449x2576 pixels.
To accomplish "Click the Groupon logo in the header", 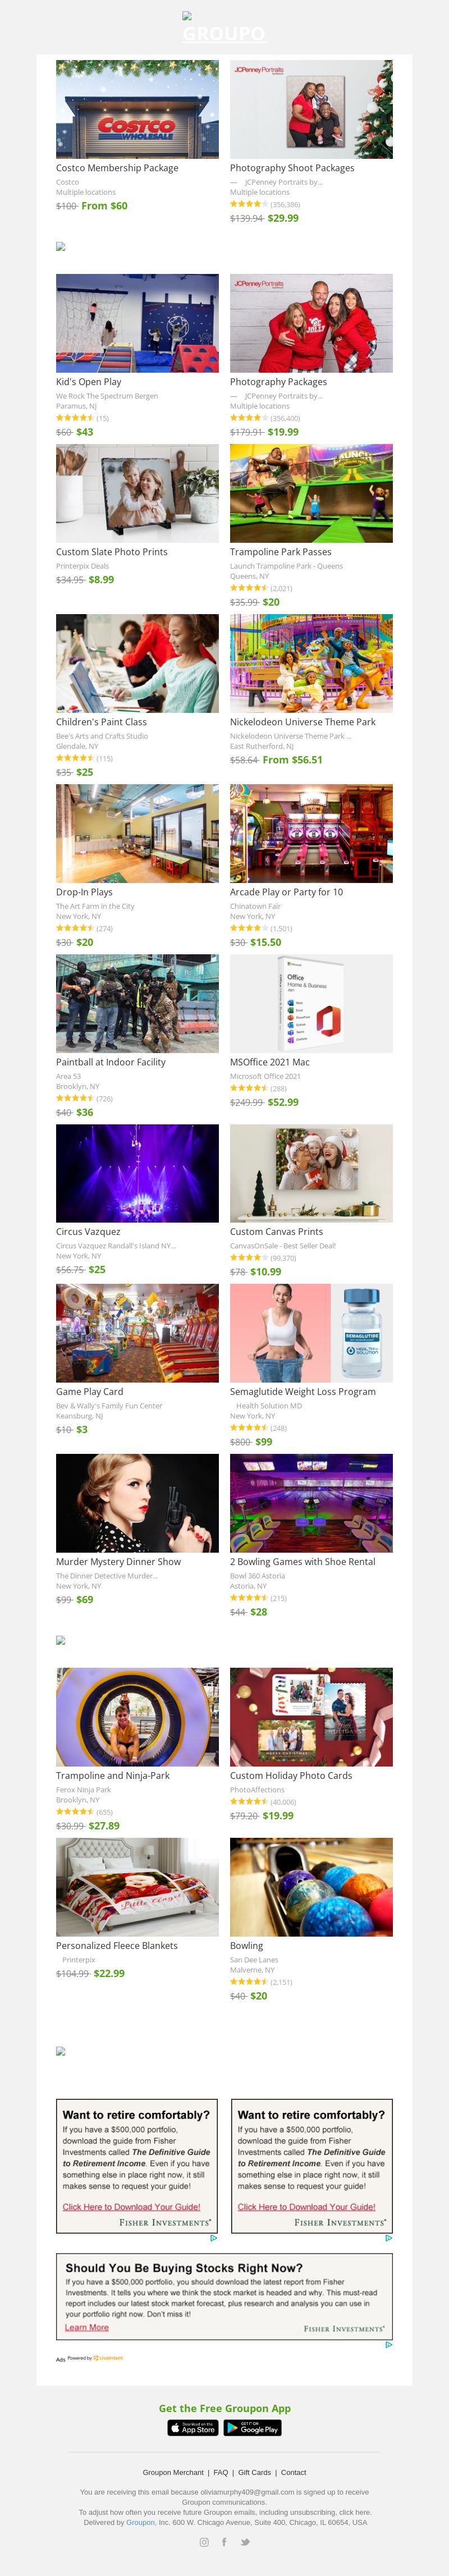I will (x=224, y=28).
